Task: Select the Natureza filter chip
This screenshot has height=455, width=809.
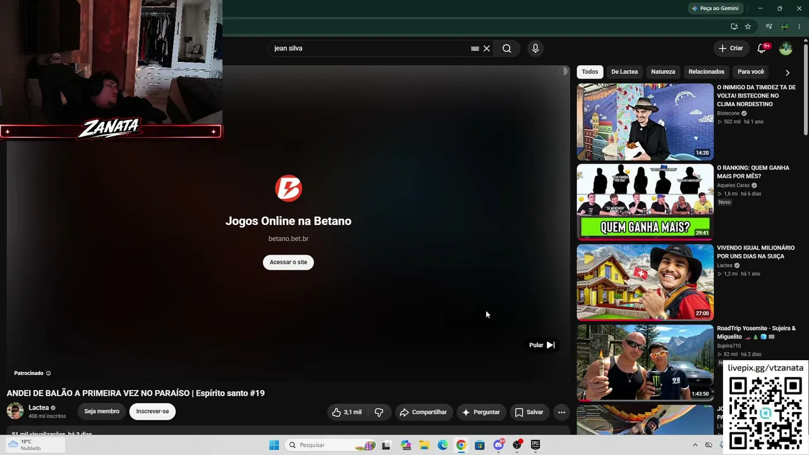Action: (663, 72)
